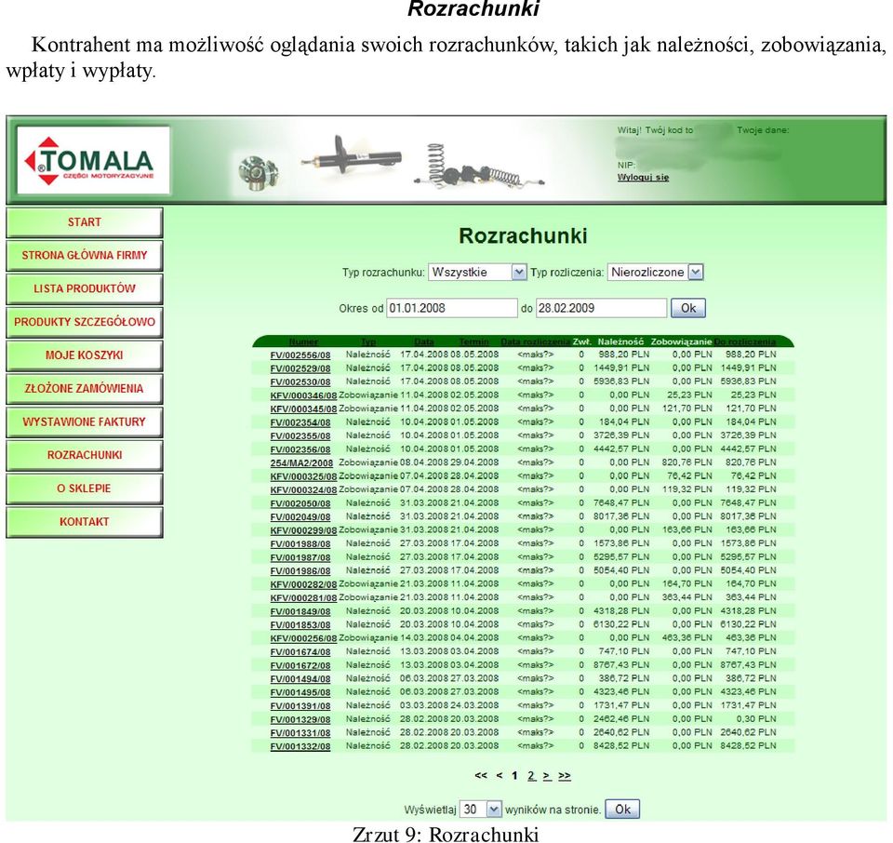The height and width of the screenshot is (843, 893).
Task: Open invoice FV/001987/08
Action: [300, 557]
